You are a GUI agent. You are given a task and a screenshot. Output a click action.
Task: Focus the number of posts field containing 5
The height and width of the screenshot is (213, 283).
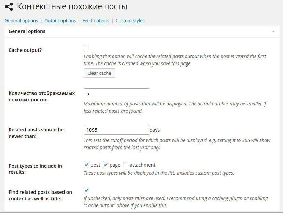pos(116,93)
